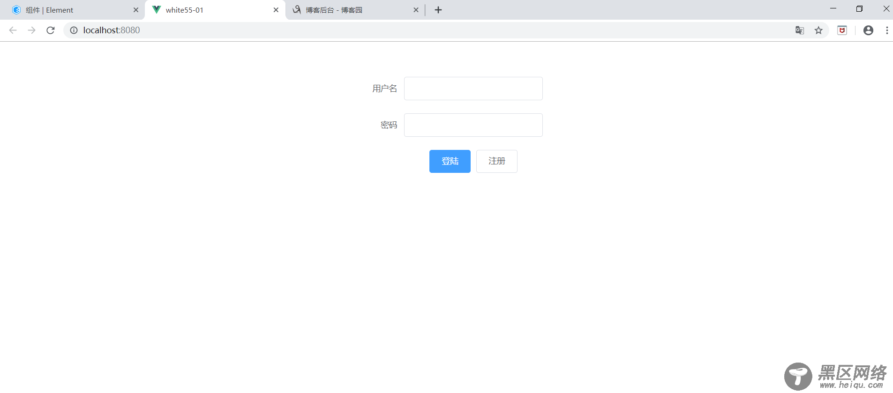
Task: Click the 注册 button
Action: pyautogui.click(x=497, y=161)
